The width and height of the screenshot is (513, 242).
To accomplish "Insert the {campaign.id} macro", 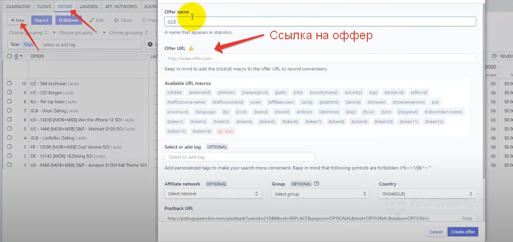I will 254,93.
